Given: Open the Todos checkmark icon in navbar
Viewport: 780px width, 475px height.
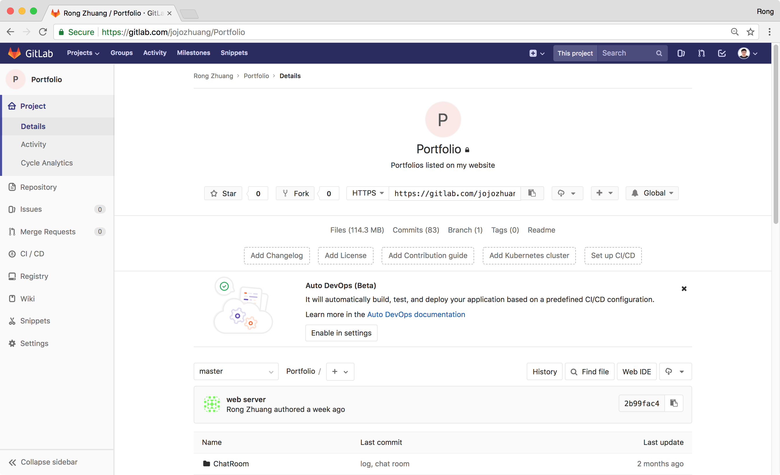Looking at the screenshot, I should (x=722, y=53).
